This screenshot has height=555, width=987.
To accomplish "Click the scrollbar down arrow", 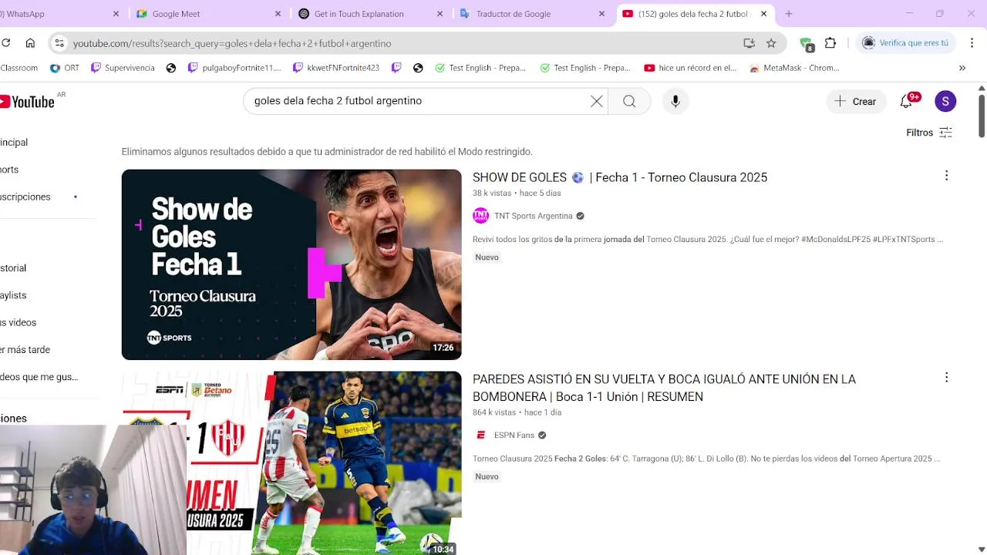I will coord(981,549).
